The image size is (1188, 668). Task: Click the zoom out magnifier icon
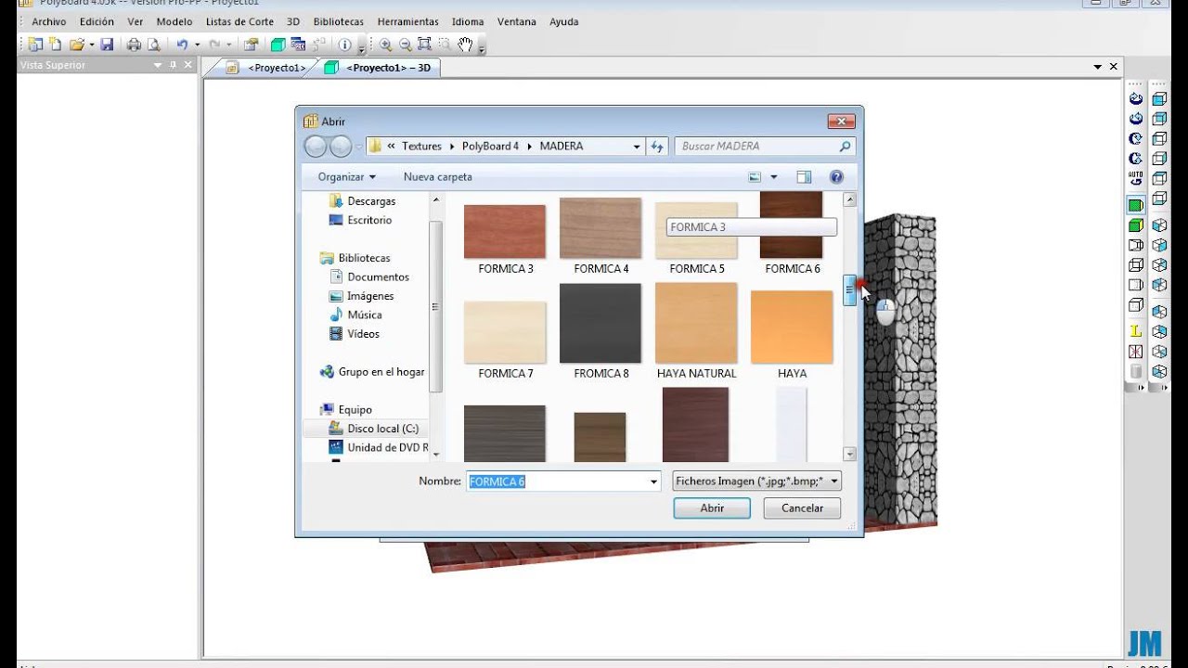[x=405, y=45]
